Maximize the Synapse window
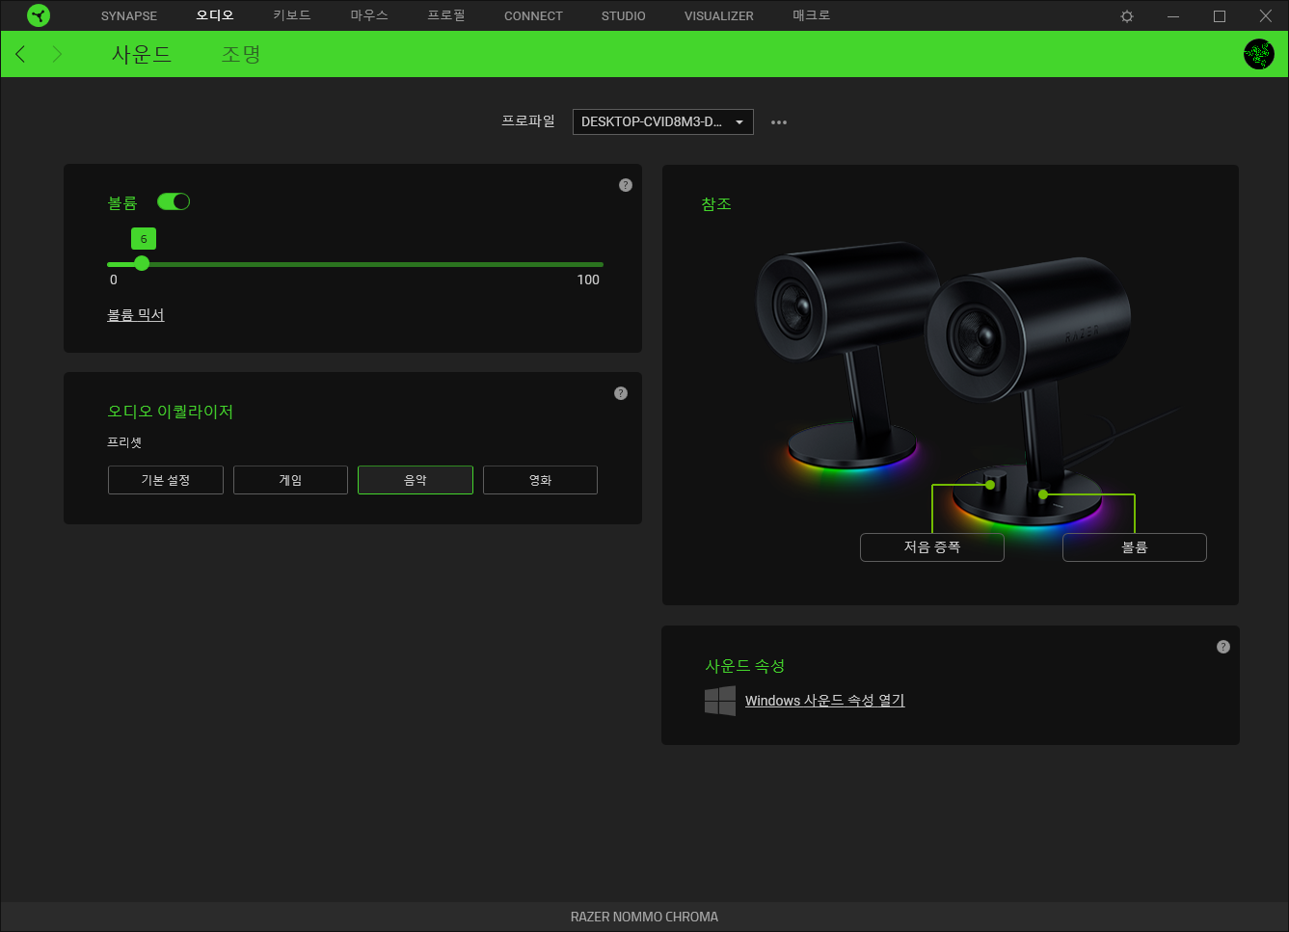Image resolution: width=1289 pixels, height=932 pixels. click(x=1220, y=16)
